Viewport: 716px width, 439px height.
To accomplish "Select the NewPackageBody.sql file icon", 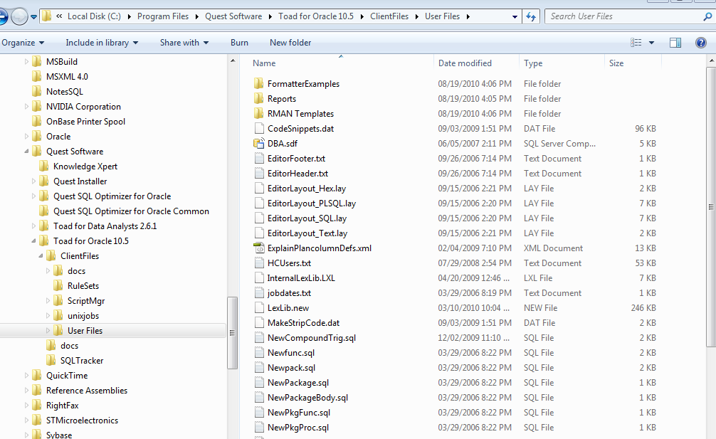I will tap(259, 398).
